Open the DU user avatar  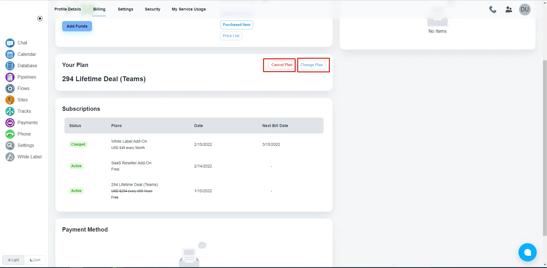pos(525,9)
